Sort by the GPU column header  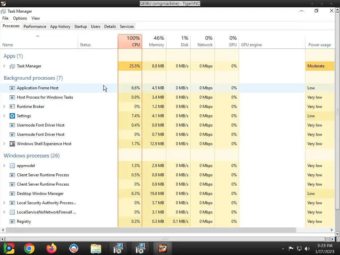click(x=227, y=42)
